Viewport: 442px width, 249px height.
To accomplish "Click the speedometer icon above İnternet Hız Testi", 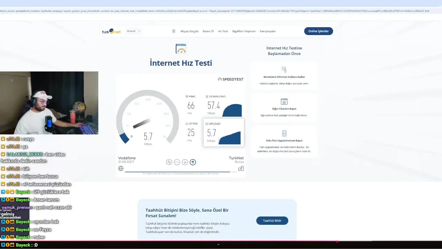I will coord(181,49).
